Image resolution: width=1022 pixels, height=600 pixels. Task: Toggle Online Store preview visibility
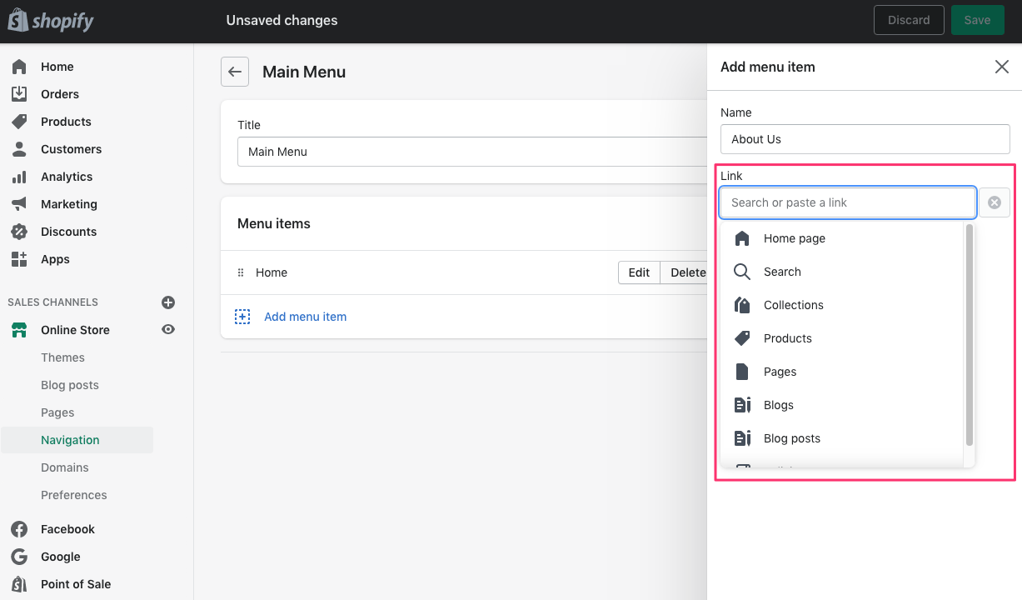pyautogui.click(x=168, y=329)
